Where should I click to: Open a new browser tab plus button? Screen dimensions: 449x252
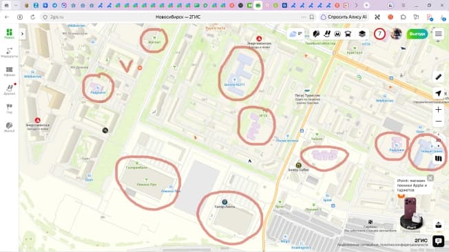point(366,5)
